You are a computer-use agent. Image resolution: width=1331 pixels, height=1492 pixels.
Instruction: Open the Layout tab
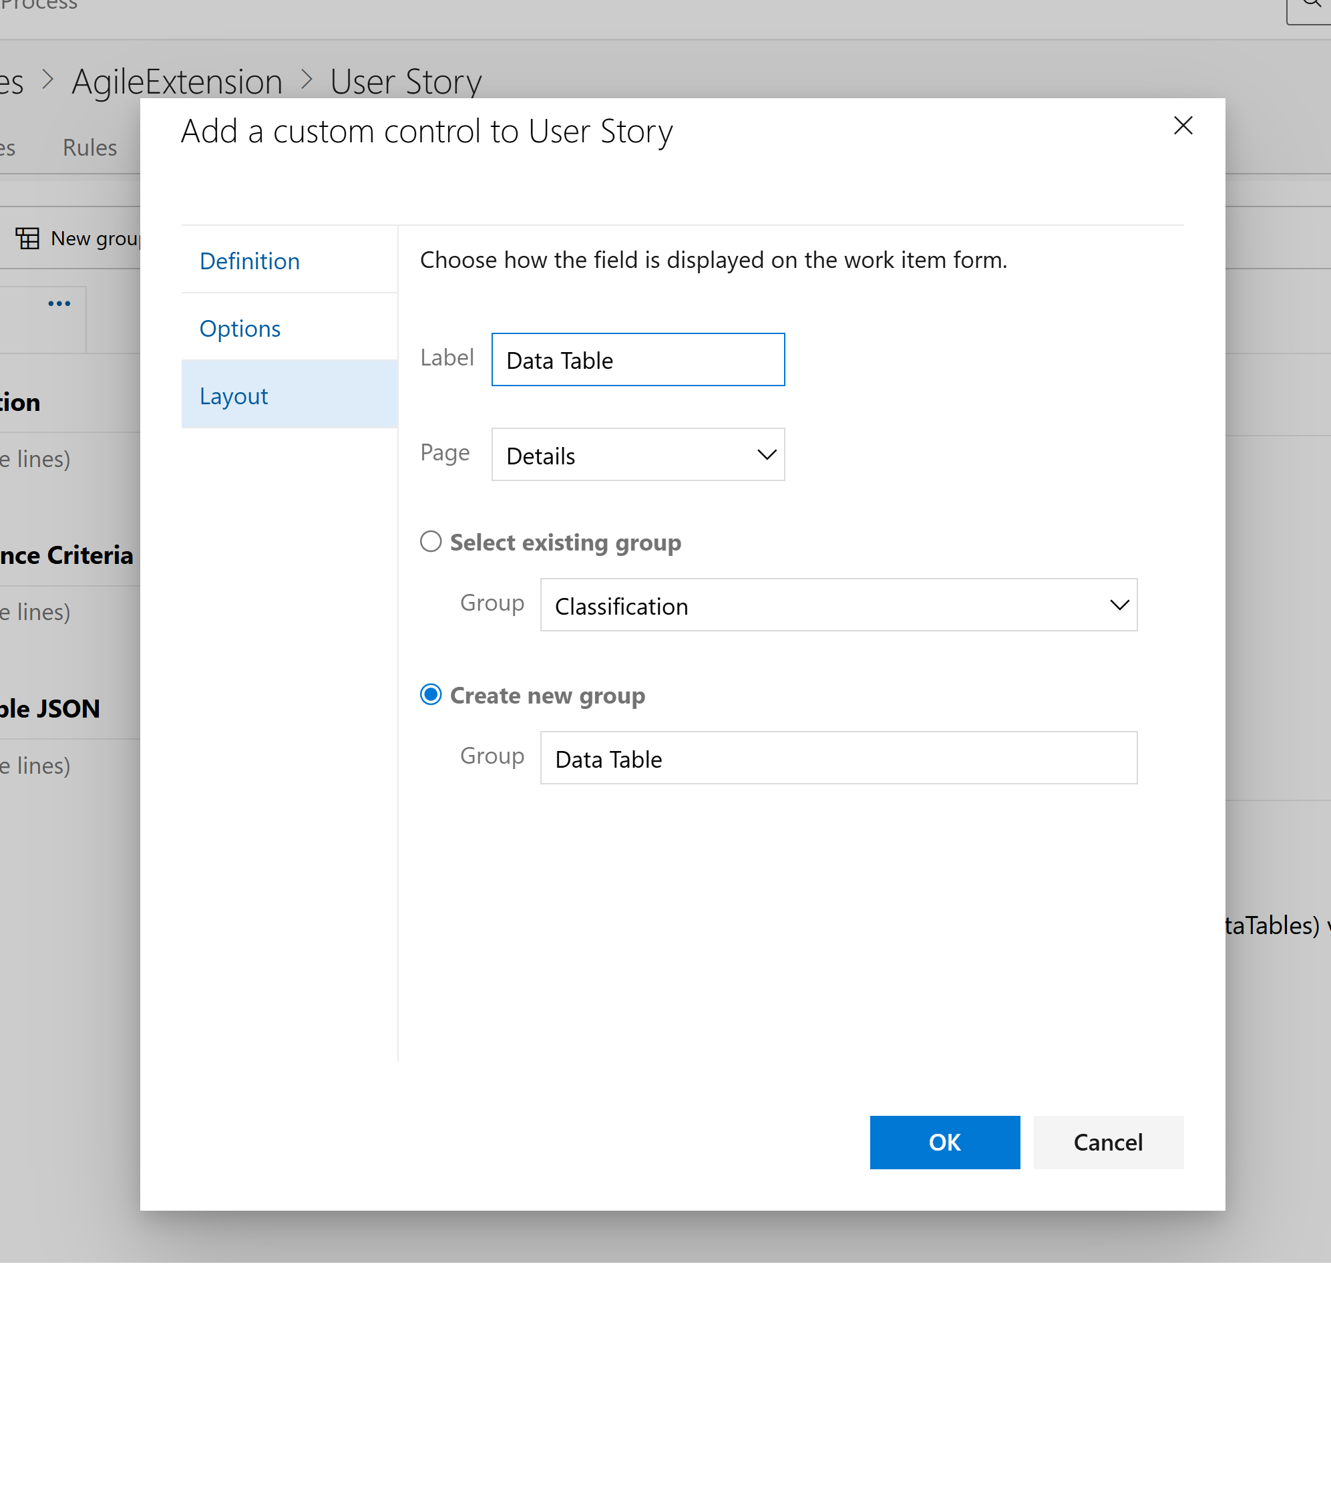[234, 395]
